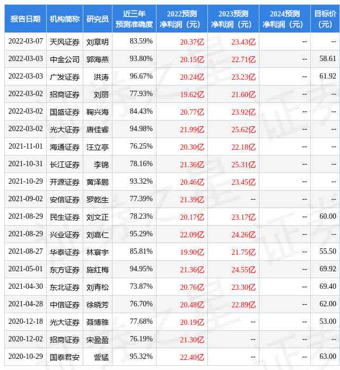This screenshot has height=370, width=340.
Task: Click the 2023预测净利润 column header
Action: click(233, 19)
